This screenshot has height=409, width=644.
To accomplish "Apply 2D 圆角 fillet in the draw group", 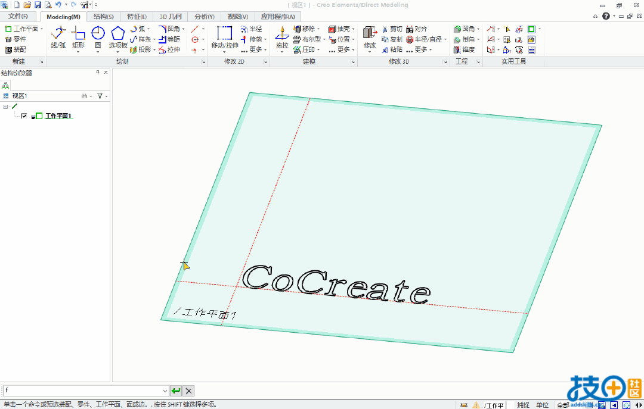I will (x=169, y=29).
